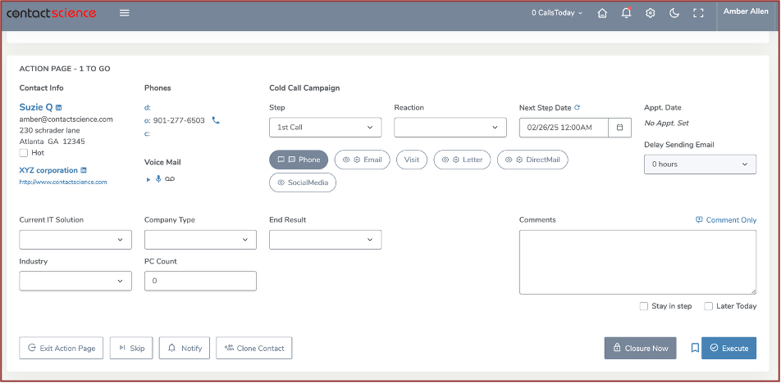Screen dimensions: 781x383
Task: Preview the Email via its eye icon
Action: [x=346, y=160]
